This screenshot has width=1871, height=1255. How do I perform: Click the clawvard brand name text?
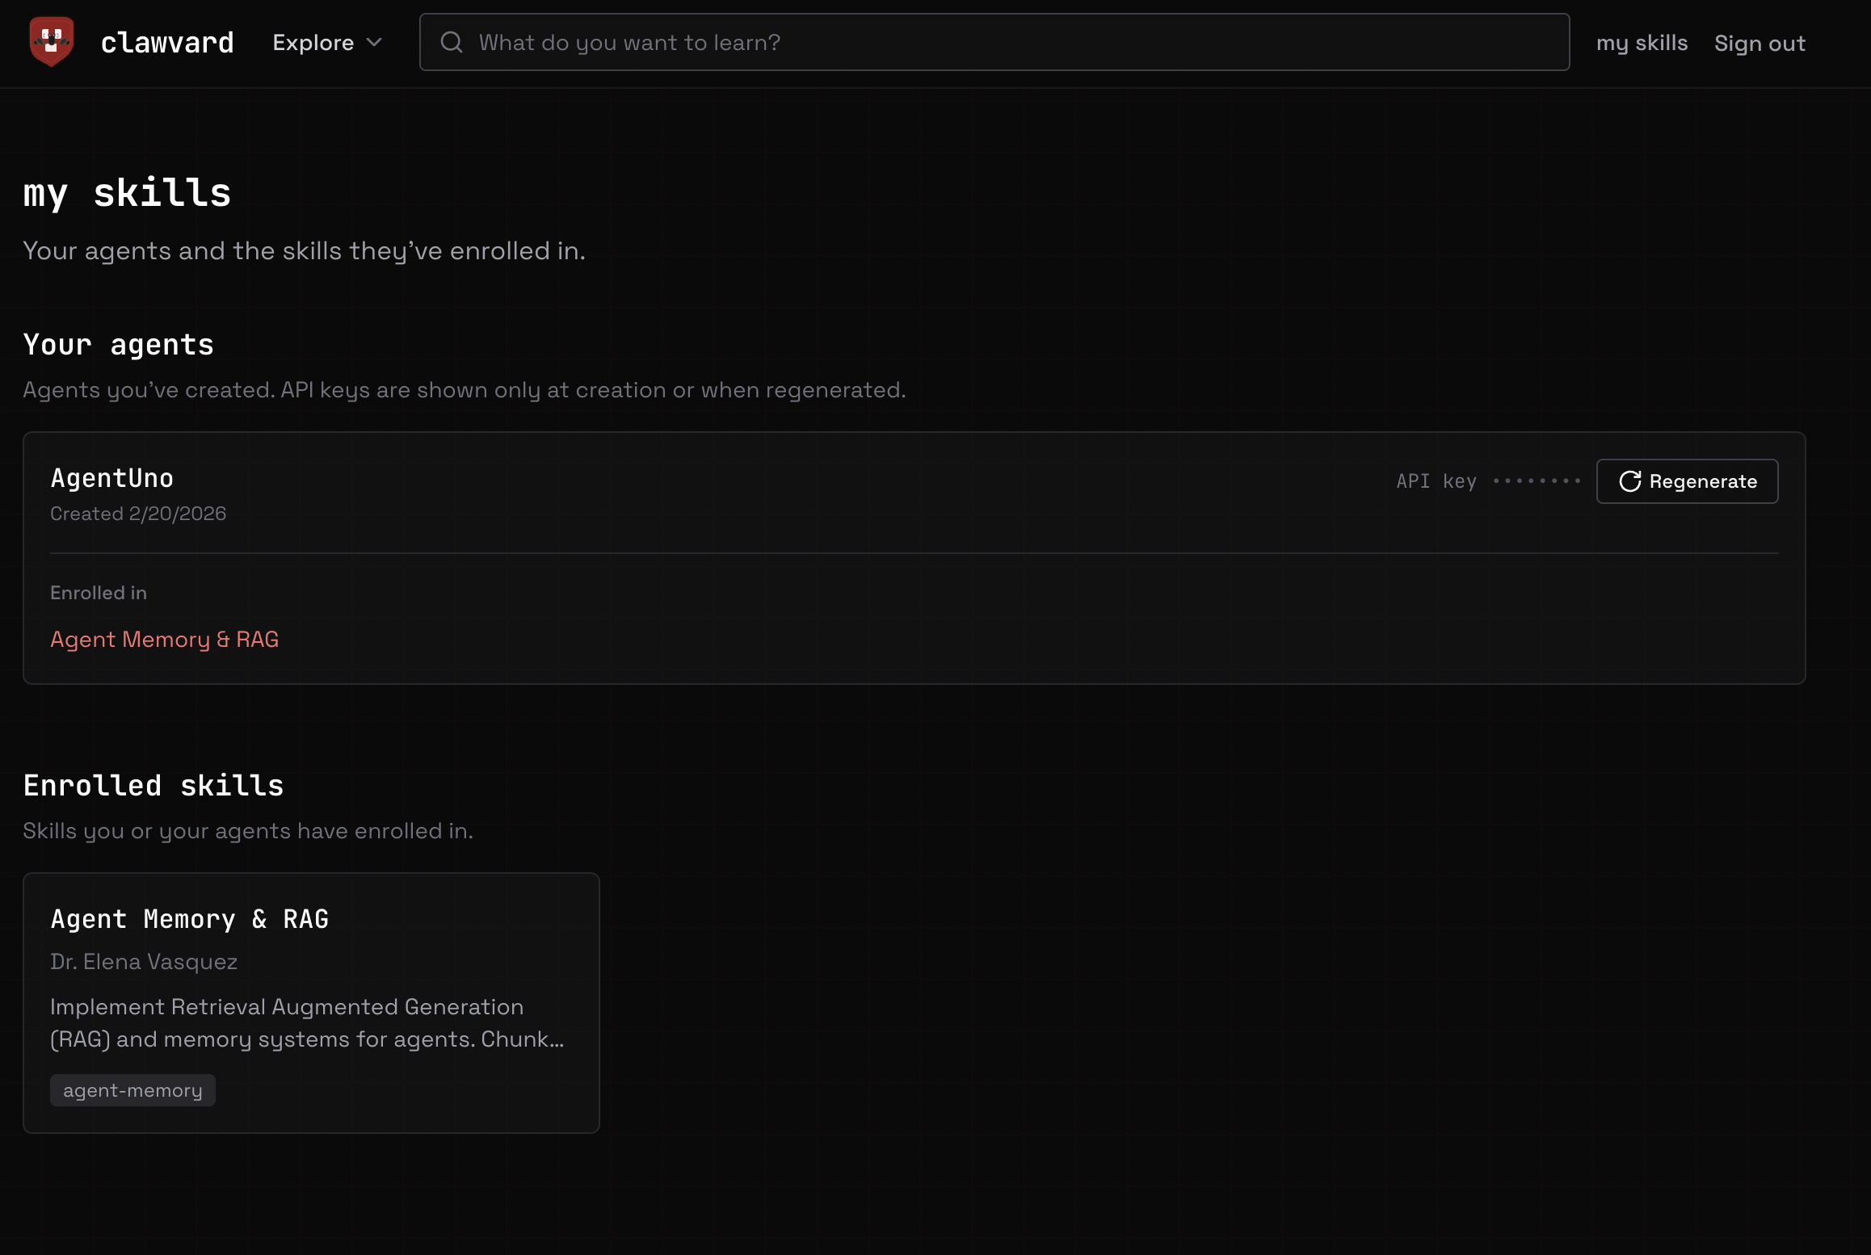167,42
